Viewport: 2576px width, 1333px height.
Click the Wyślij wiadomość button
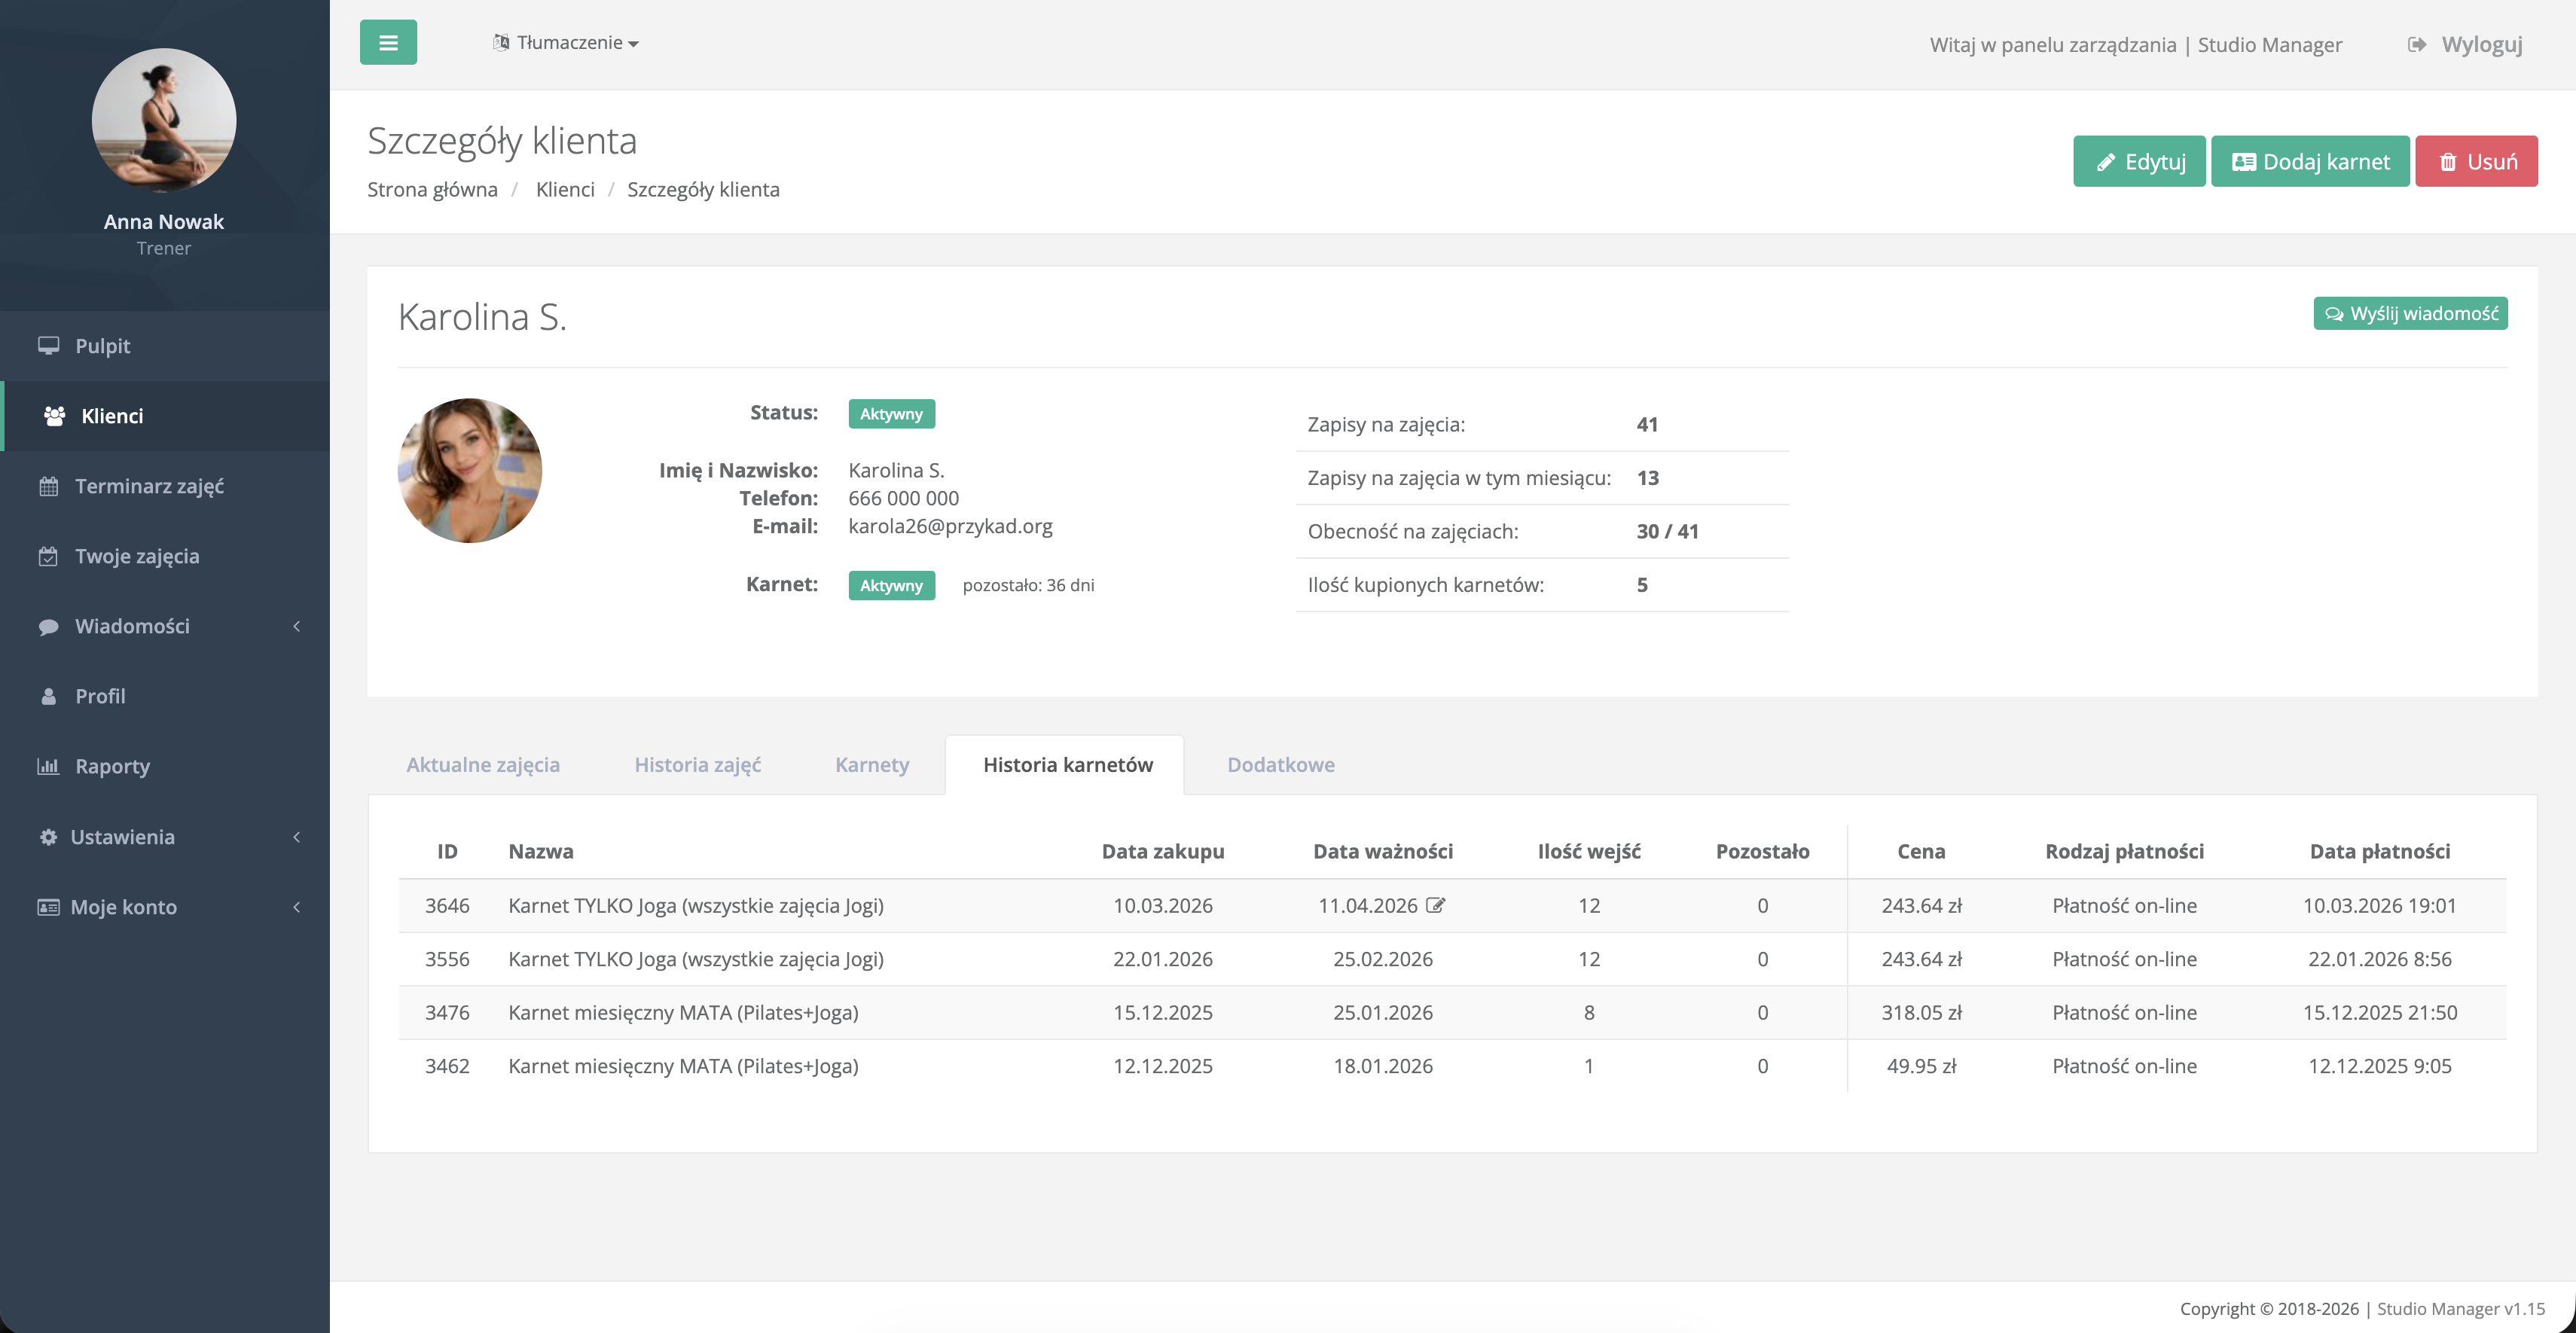pos(2410,313)
